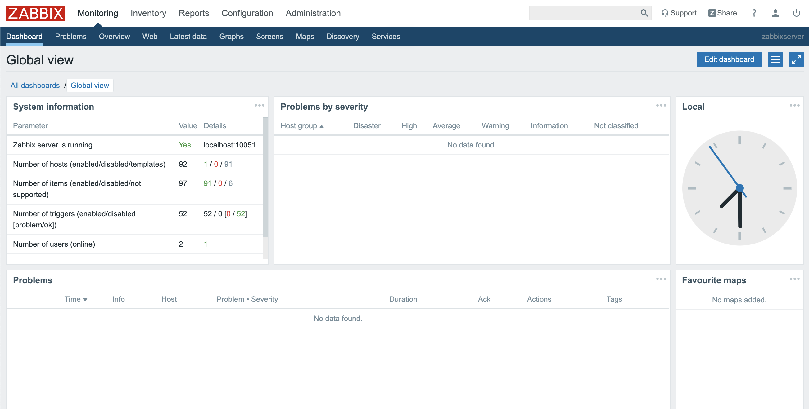Image resolution: width=809 pixels, height=409 pixels.
Task: Click Edit dashboard button
Action: [729, 59]
